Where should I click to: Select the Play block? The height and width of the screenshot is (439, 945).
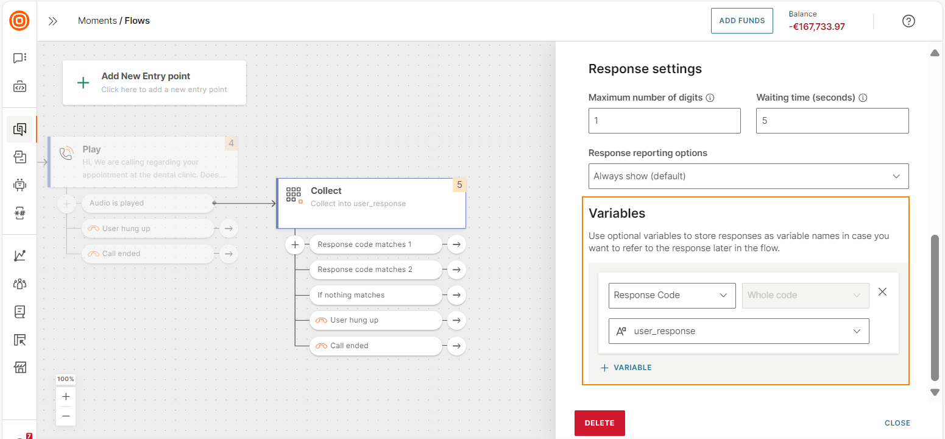143,162
